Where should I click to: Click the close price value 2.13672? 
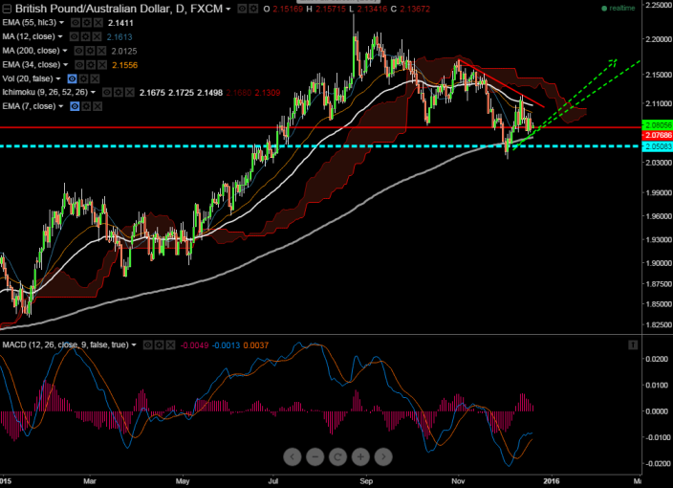tap(415, 9)
